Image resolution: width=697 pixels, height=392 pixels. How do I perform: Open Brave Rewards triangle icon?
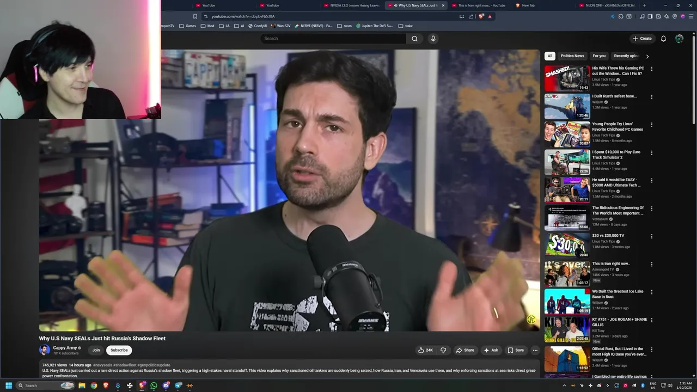[490, 16]
